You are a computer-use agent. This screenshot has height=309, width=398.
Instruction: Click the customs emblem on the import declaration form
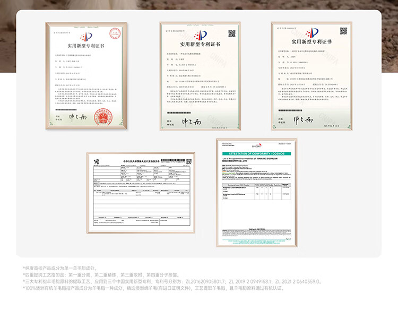click(x=97, y=161)
